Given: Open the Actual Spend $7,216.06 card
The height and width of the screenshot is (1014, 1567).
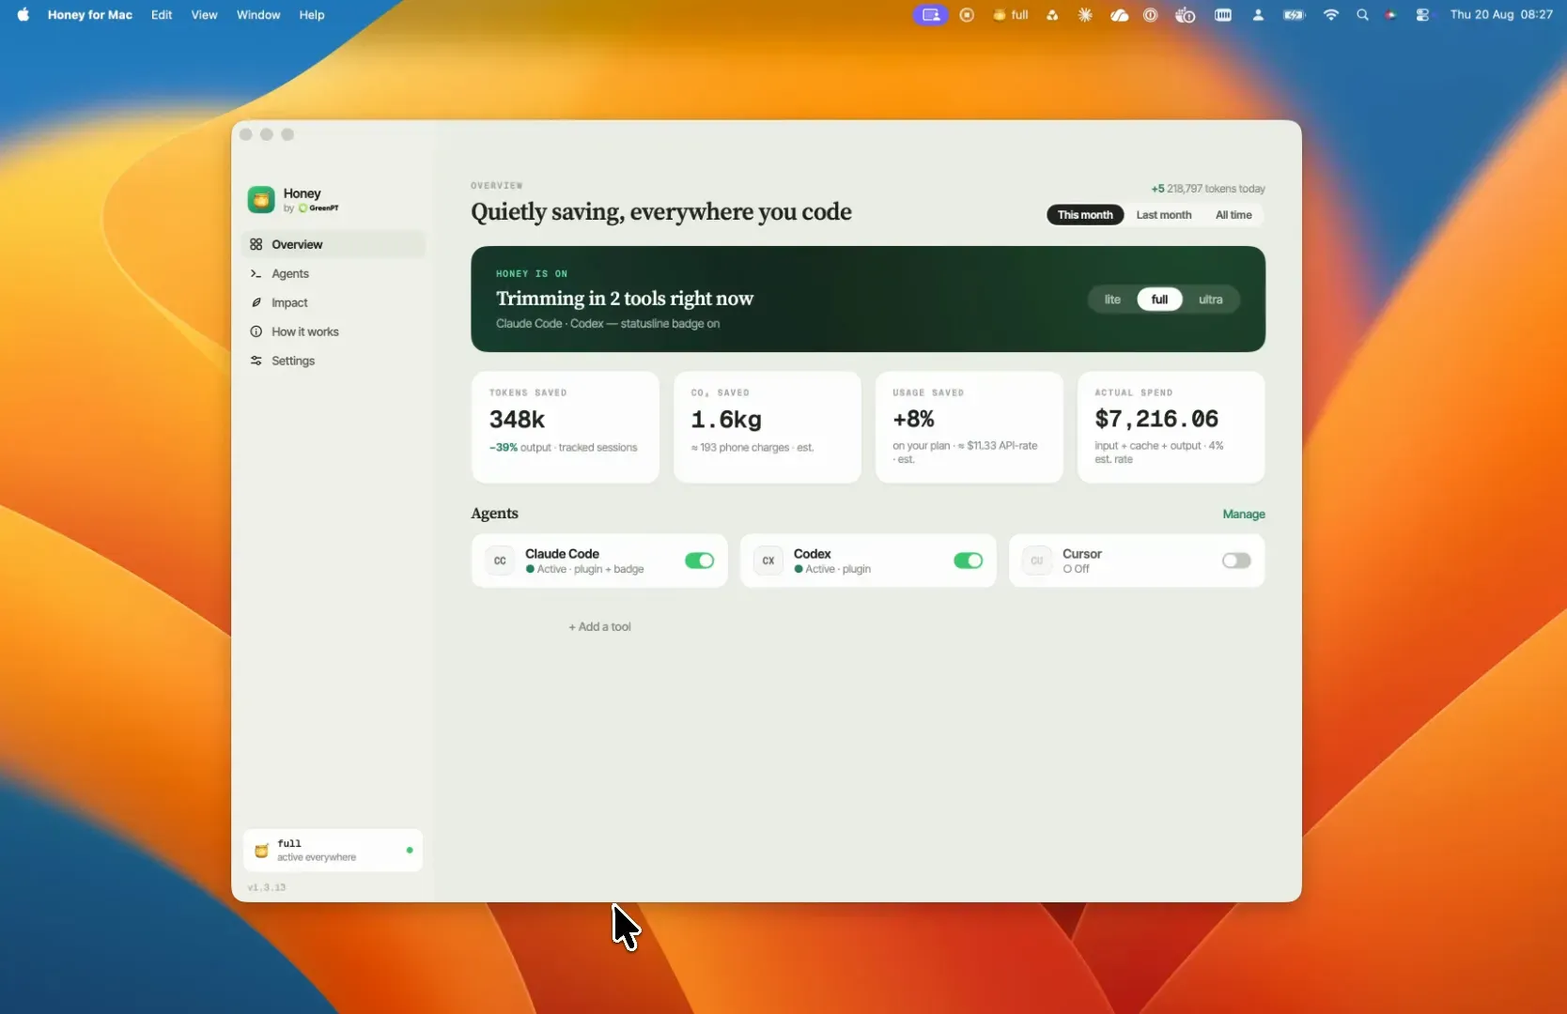Looking at the screenshot, I should 1171,427.
